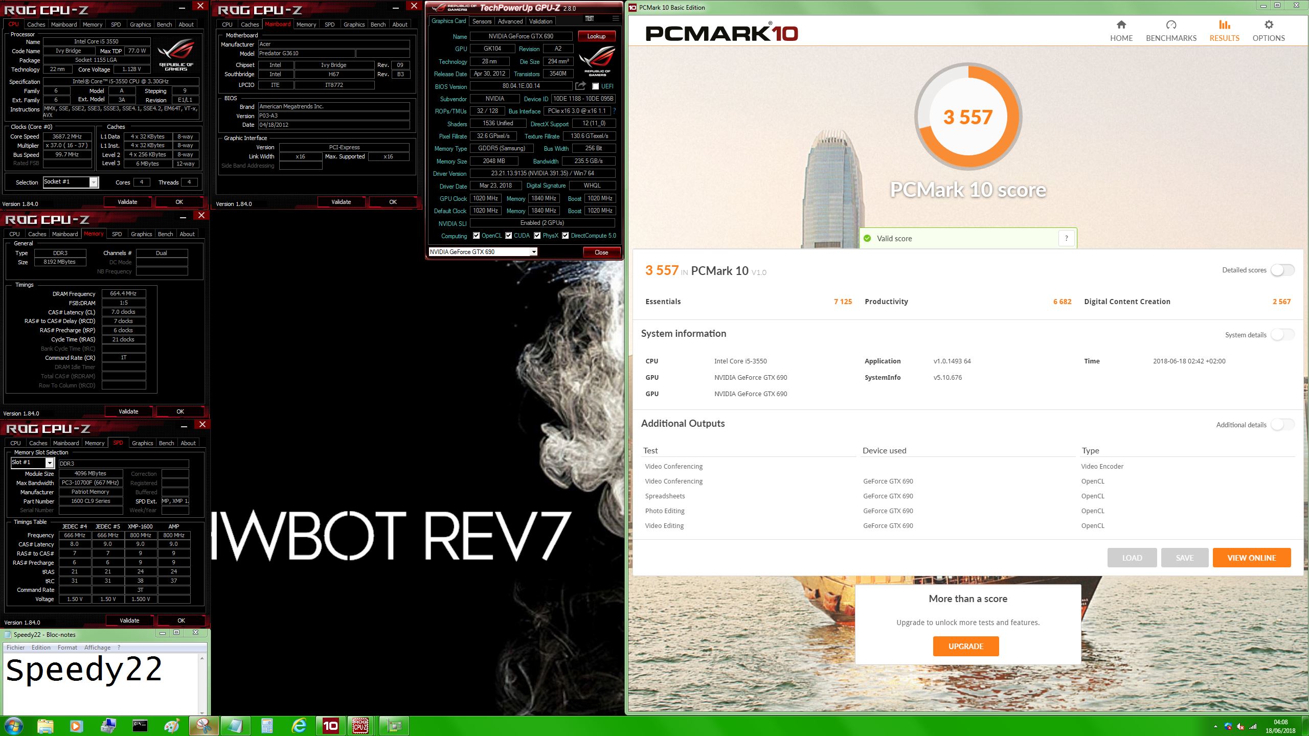Launch Internet Explorer from taskbar
Image resolution: width=1309 pixels, height=736 pixels.
pyautogui.click(x=299, y=726)
